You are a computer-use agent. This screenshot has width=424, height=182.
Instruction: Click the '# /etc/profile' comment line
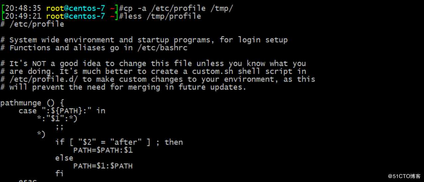click(32, 24)
